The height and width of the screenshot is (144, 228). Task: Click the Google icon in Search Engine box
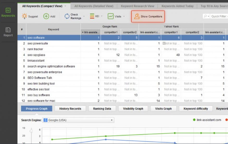pos(45,120)
